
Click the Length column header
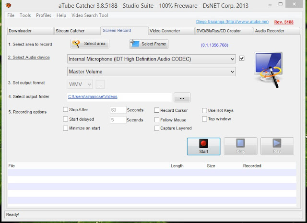pyautogui.click(x=188, y=166)
